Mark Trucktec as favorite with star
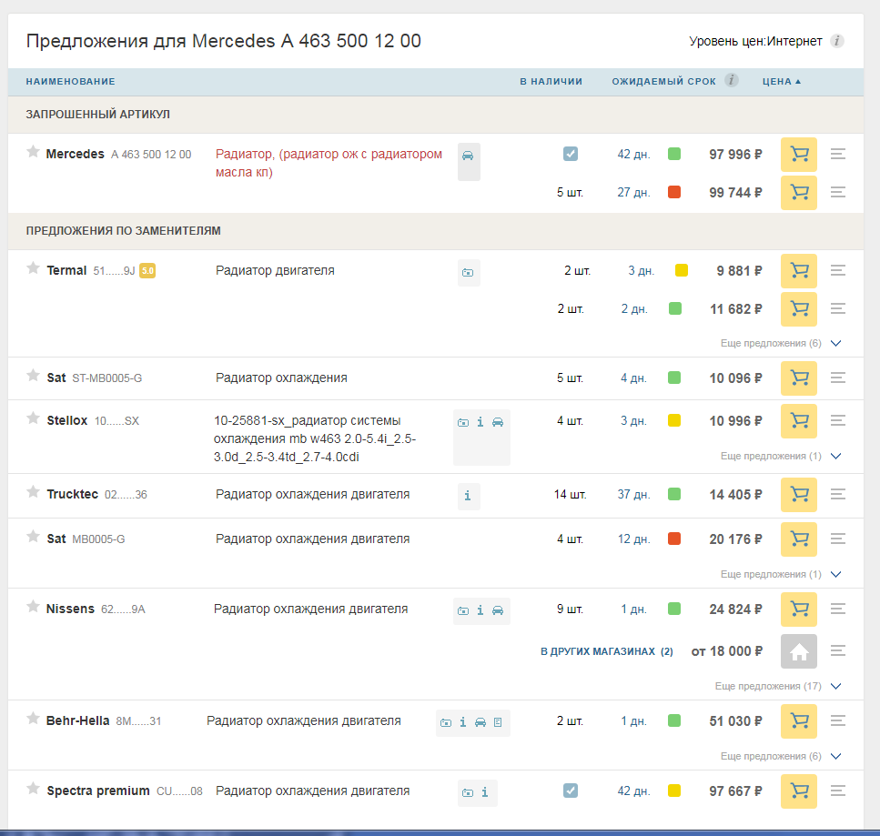Screen dimensions: 880x836 pos(33,492)
